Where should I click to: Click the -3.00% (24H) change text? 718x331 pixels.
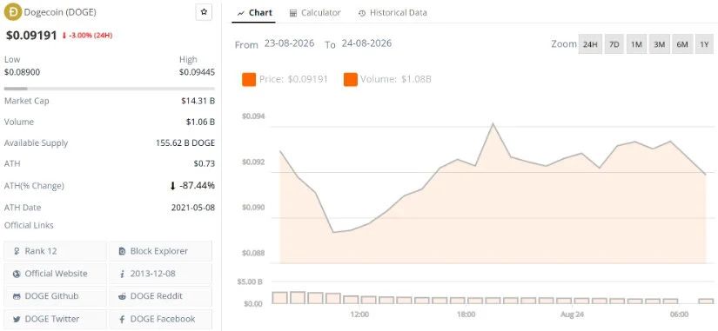[91, 36]
